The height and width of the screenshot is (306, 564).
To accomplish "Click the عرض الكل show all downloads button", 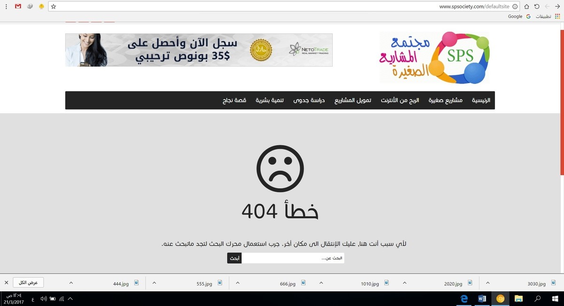I will (x=28, y=283).
